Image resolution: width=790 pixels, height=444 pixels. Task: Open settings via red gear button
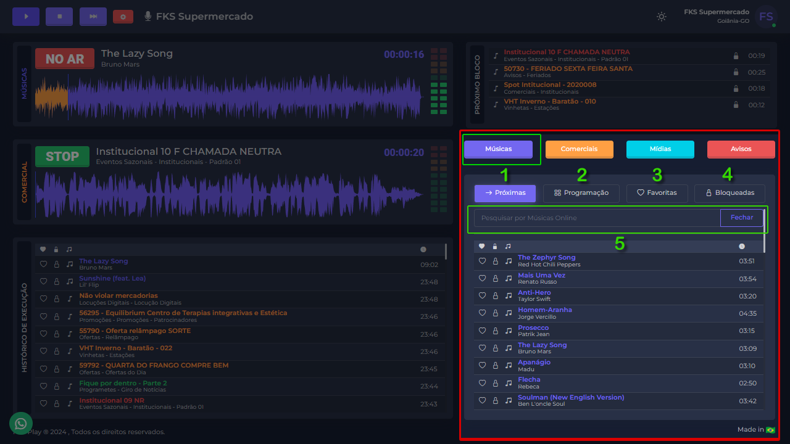point(123,17)
